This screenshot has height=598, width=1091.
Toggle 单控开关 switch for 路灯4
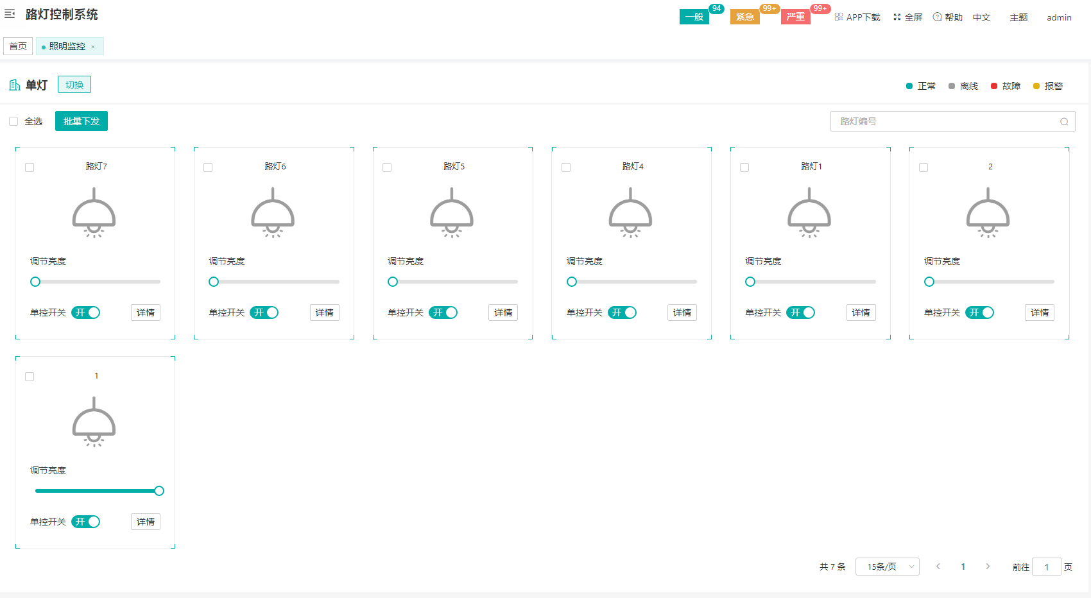[622, 312]
